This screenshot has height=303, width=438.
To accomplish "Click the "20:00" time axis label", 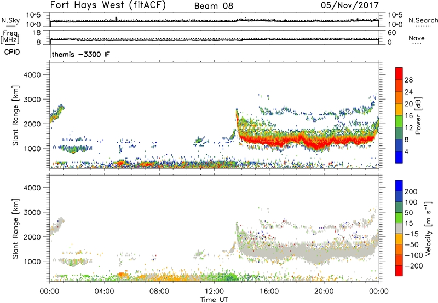I will (324, 292).
